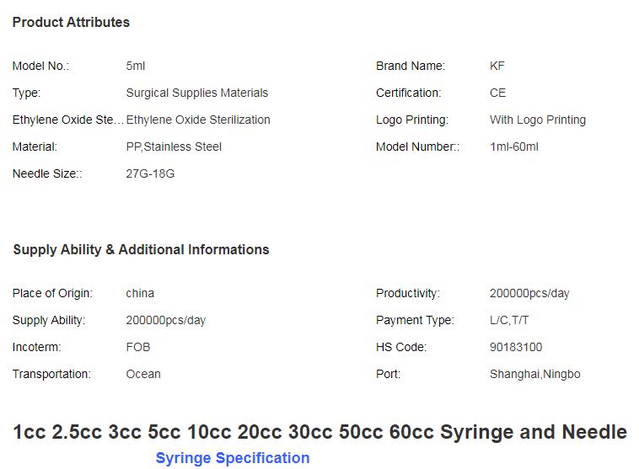
Task: Click the 5ml model number value
Action: click(135, 66)
